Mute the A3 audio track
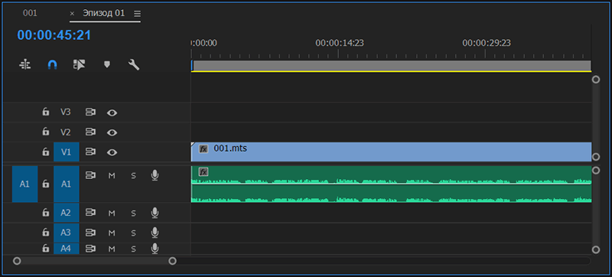This screenshot has width=612, height=277. coord(112,233)
